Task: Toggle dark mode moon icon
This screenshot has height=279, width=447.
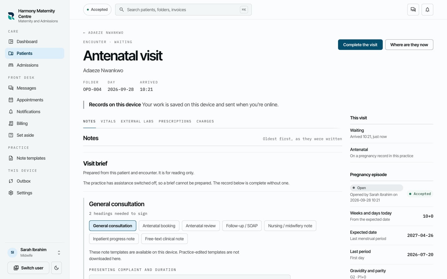Action: click(56, 268)
